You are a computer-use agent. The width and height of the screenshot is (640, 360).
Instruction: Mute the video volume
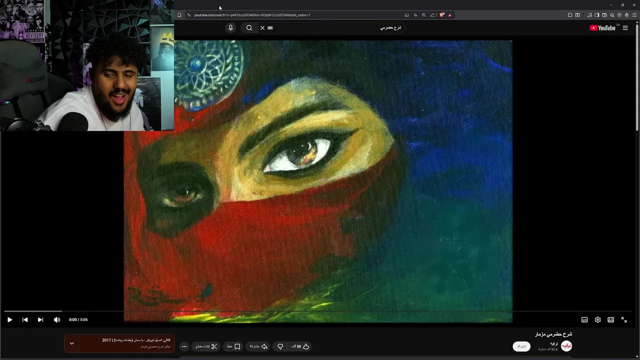[x=57, y=319]
